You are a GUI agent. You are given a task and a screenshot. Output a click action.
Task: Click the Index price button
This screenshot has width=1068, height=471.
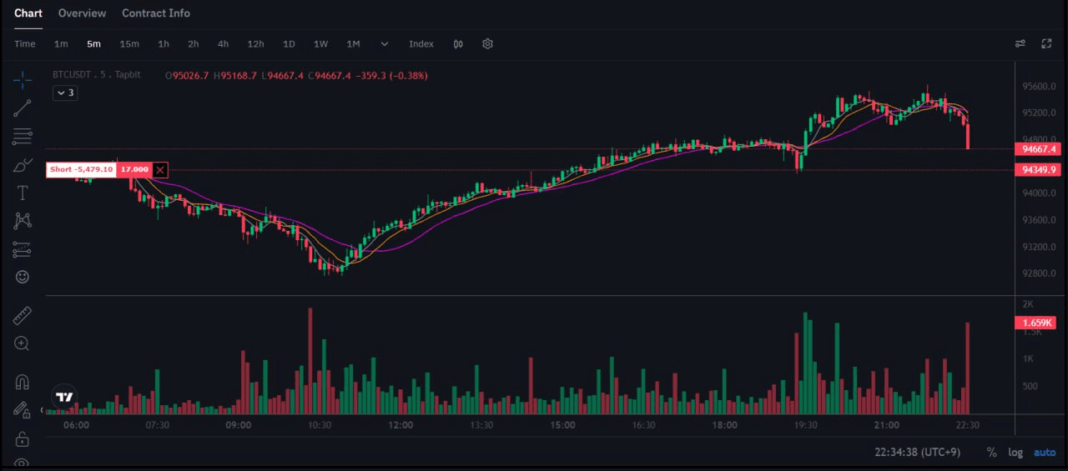point(421,44)
